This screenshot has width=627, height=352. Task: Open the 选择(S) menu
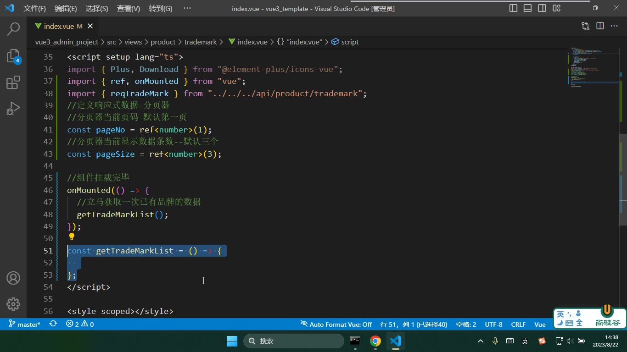97,8
